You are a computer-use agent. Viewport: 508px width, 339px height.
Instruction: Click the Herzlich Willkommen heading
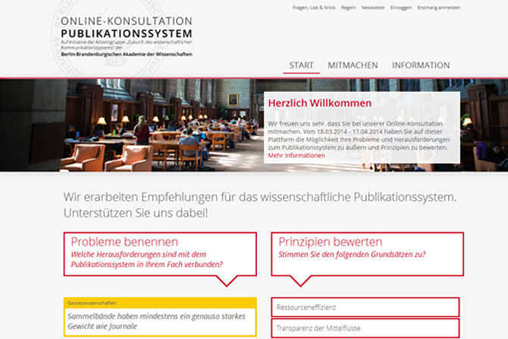tap(320, 104)
